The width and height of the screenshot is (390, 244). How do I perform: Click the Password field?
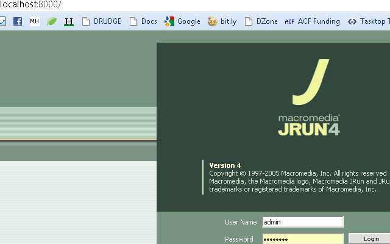pos(303,239)
